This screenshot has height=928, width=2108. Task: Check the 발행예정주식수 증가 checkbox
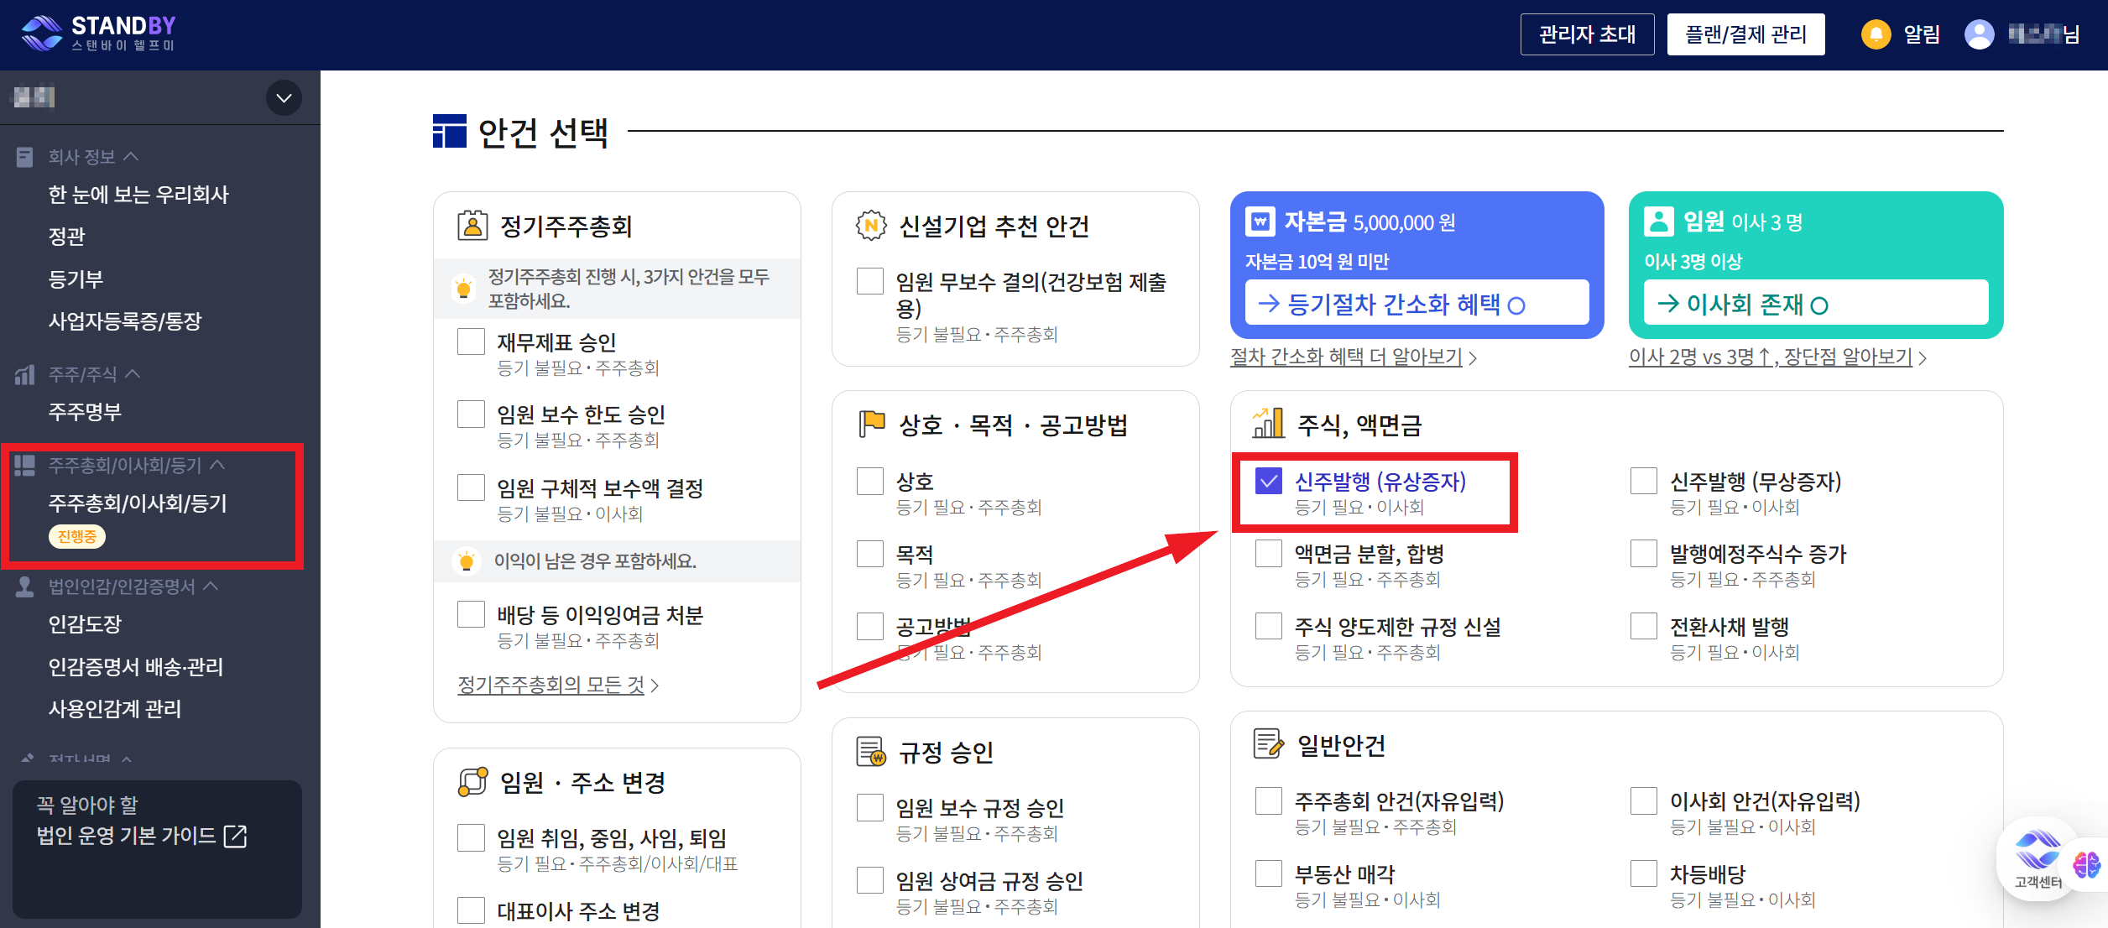click(1644, 553)
